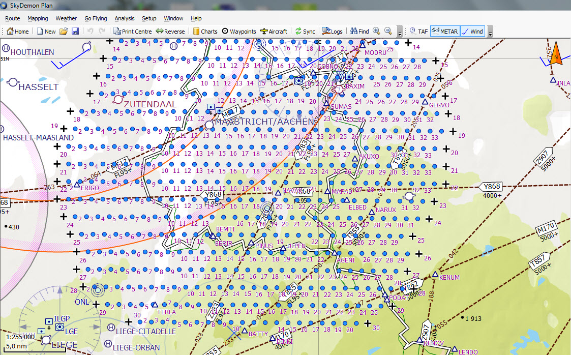Image resolution: width=571 pixels, height=355 pixels.
Task: Click the MAASTRICHT/AACHEN airport on map
Action: [209, 124]
